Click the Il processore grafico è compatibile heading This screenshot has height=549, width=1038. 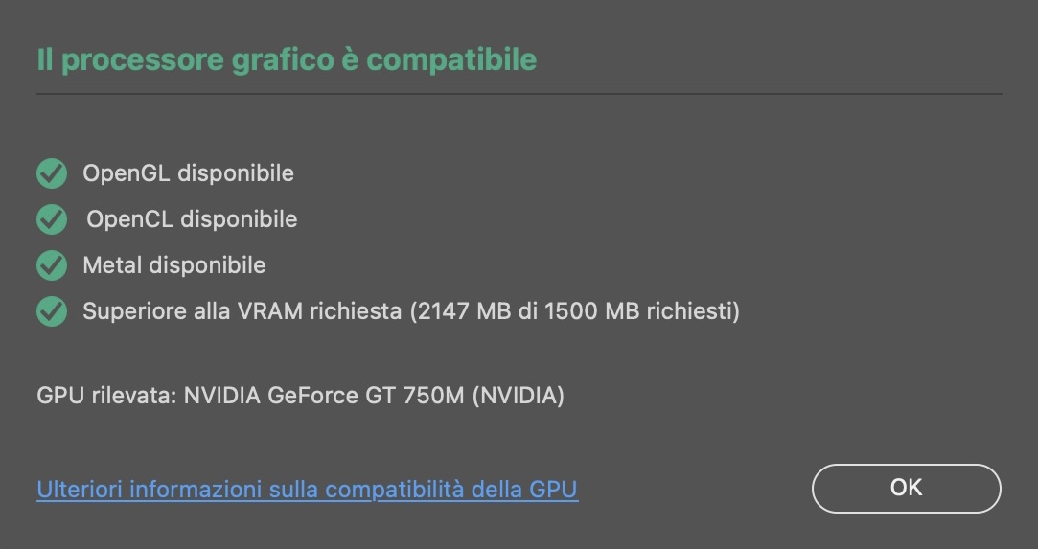click(x=287, y=59)
